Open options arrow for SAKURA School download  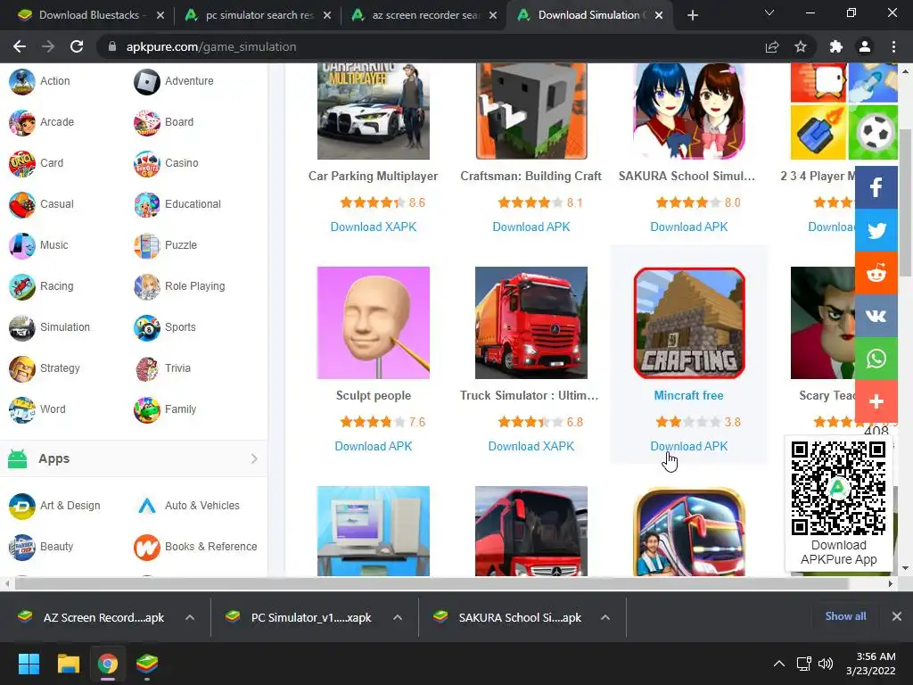[605, 617]
